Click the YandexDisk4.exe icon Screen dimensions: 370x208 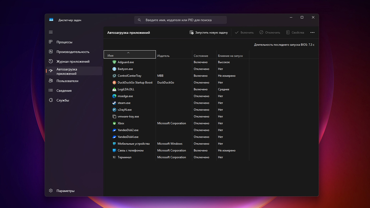114,137
